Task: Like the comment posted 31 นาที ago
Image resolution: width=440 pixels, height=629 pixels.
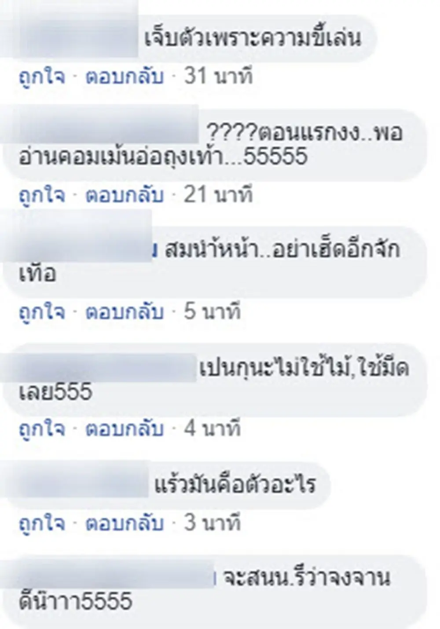Action: (x=42, y=77)
